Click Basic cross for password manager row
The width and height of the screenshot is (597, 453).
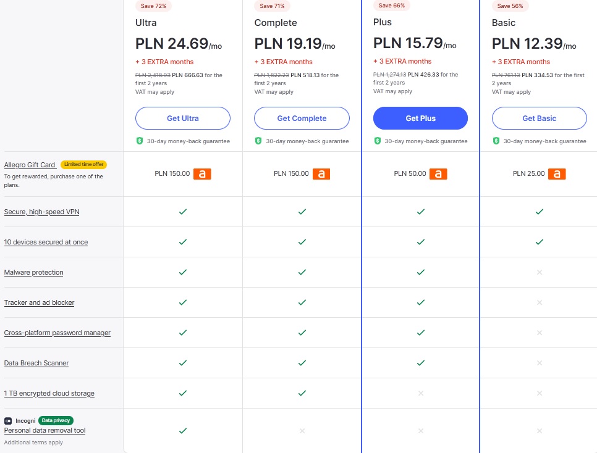tap(539, 333)
